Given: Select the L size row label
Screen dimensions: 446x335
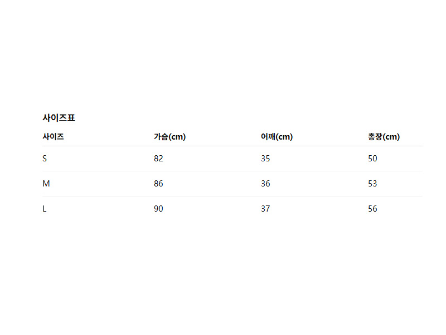Looking at the screenshot, I should (x=45, y=209).
